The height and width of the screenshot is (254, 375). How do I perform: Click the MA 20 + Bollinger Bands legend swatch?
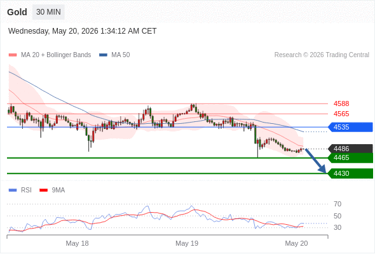coord(13,55)
